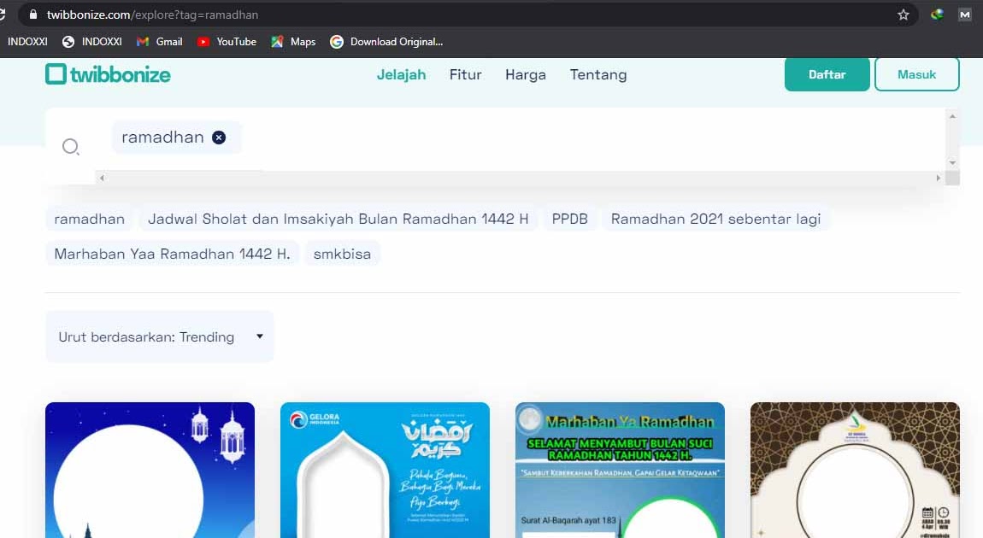Open the browser extension icon next to star

click(937, 15)
